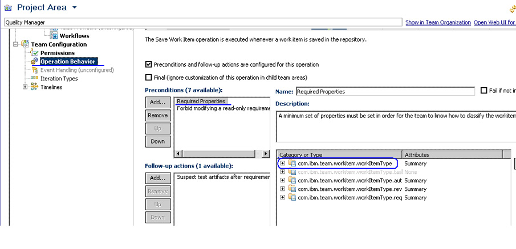The height and width of the screenshot is (249, 516).
Task: Open the Open Web UI link
Action: coord(494,22)
